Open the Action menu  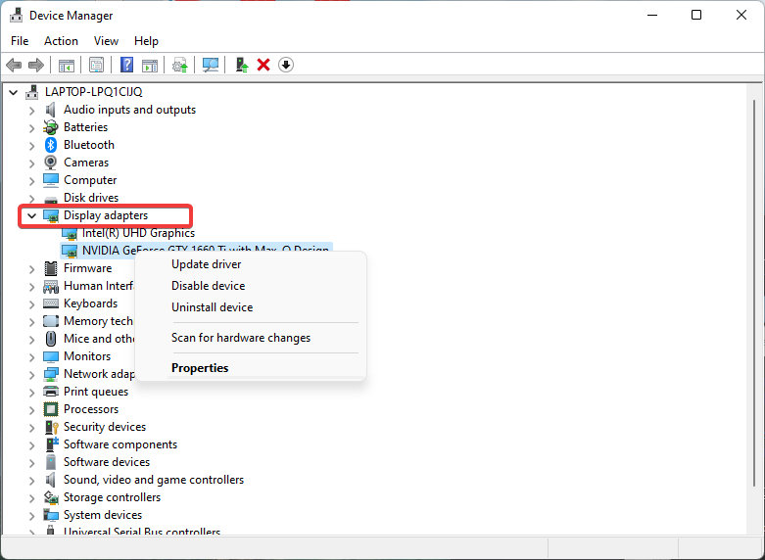point(61,41)
